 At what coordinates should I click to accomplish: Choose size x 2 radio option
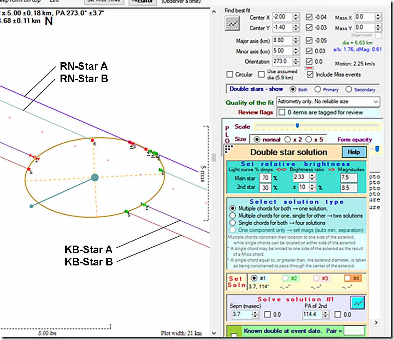coord(288,140)
